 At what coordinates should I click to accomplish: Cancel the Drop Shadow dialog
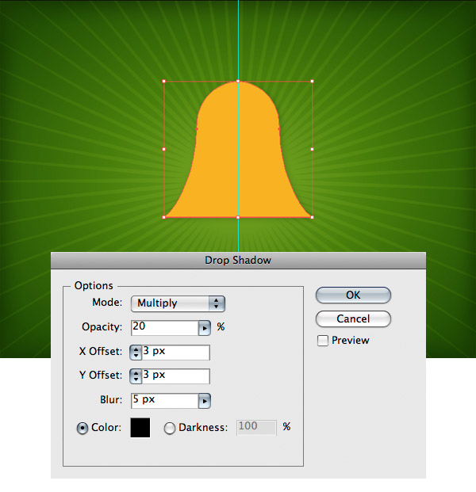coord(353,319)
